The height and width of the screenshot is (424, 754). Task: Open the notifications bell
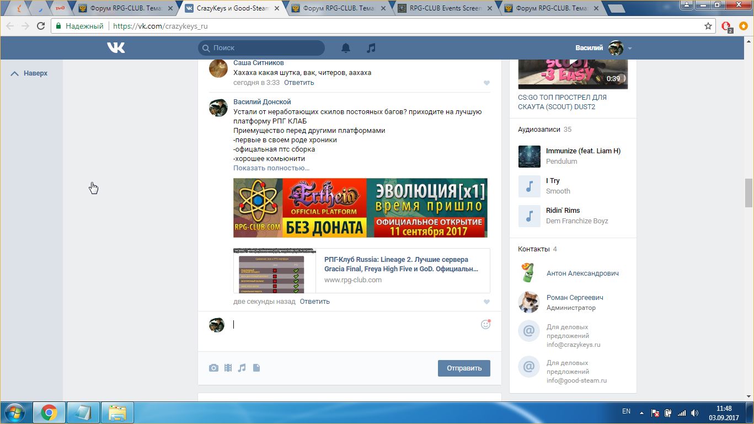(346, 48)
